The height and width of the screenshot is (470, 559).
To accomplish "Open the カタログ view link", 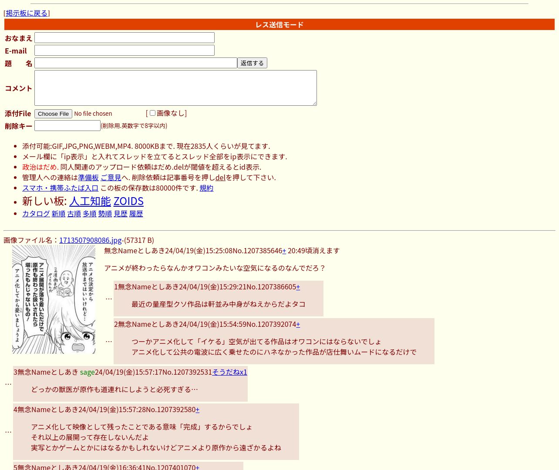I will point(36,214).
